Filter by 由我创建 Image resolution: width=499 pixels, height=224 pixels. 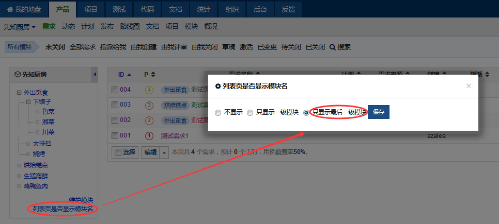pos(144,47)
